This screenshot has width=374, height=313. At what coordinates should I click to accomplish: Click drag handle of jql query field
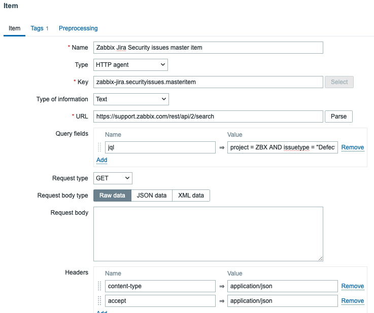[x=99, y=147]
